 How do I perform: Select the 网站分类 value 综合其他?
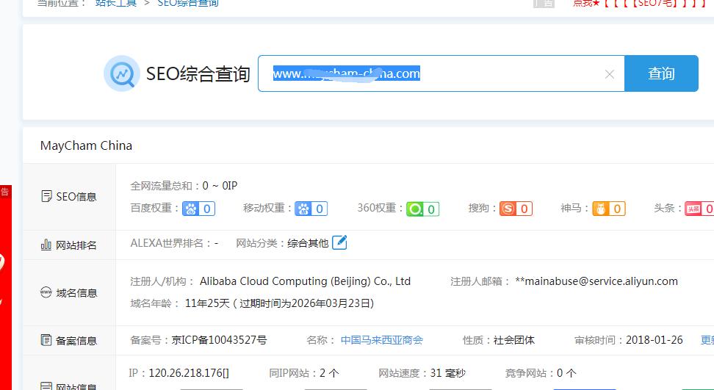[308, 243]
